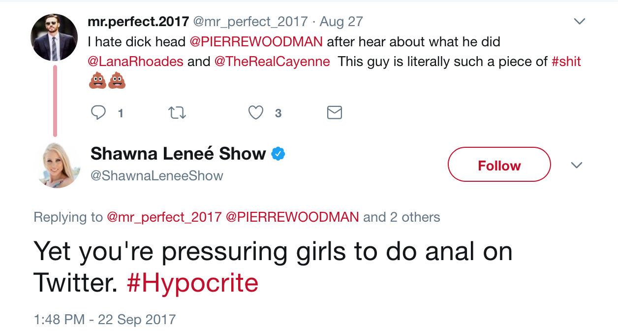
Task: Like the tweet with the heart icon
Action: (x=255, y=113)
